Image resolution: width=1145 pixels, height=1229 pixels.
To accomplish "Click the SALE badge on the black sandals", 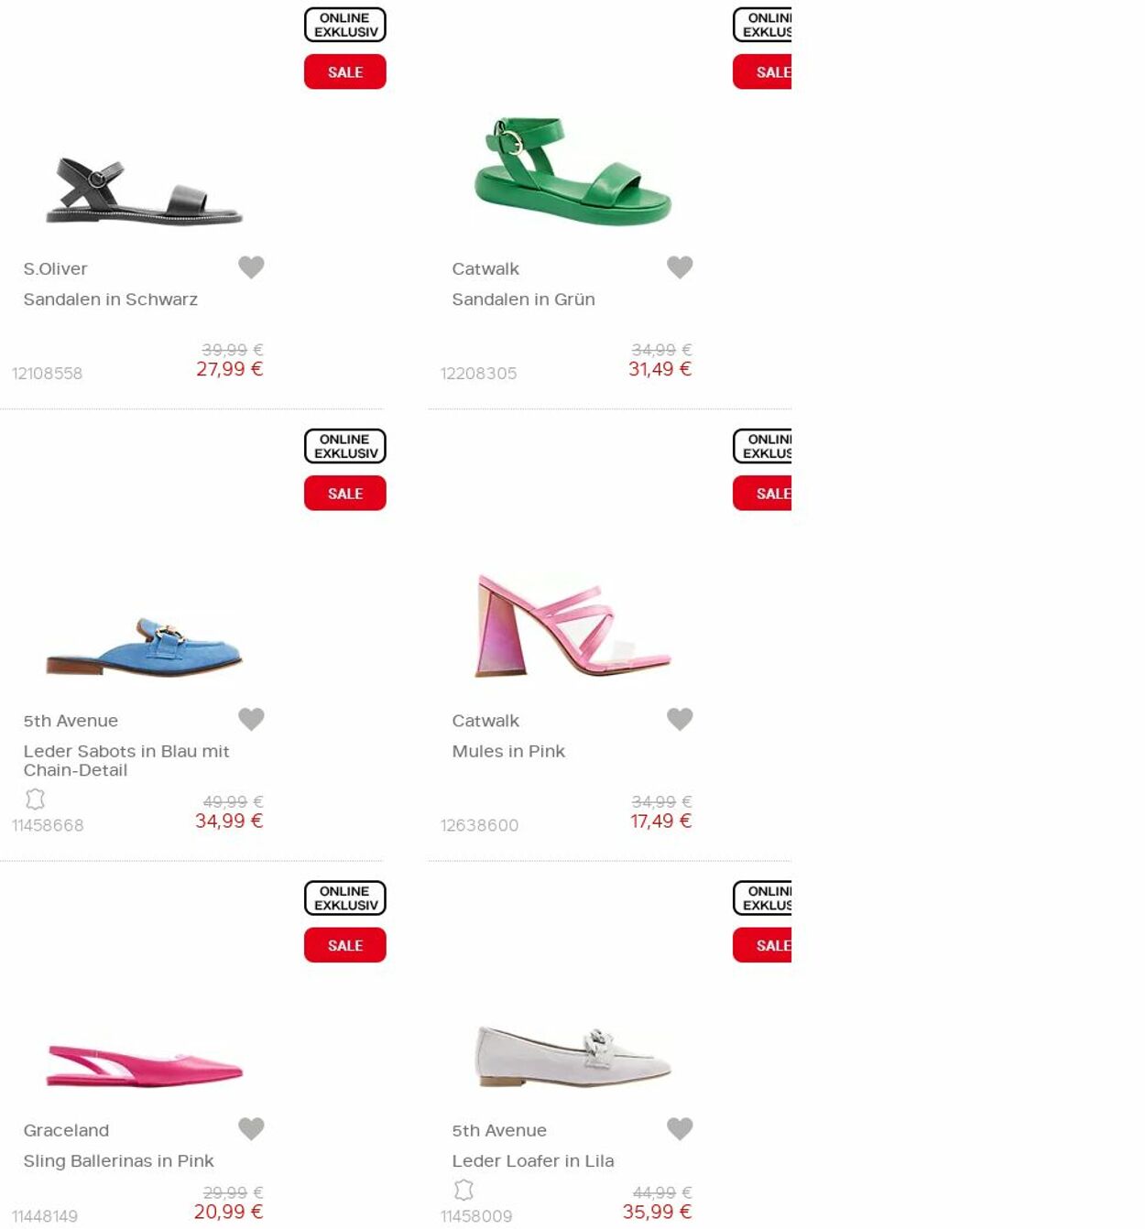I will coord(344,71).
